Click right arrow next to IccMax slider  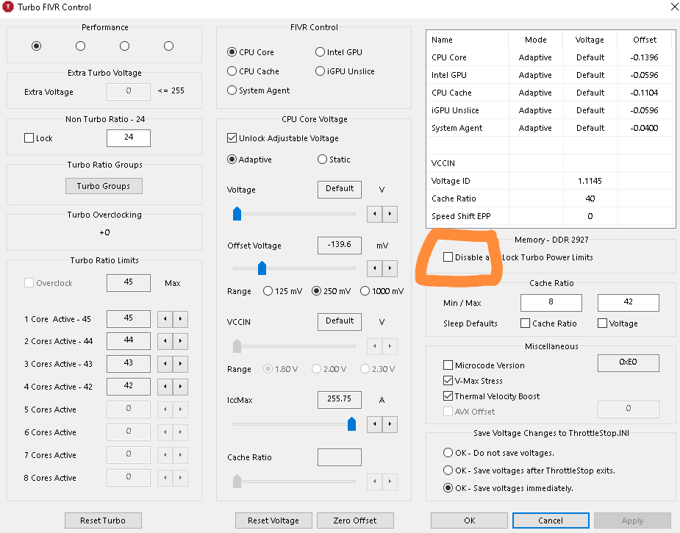point(390,425)
